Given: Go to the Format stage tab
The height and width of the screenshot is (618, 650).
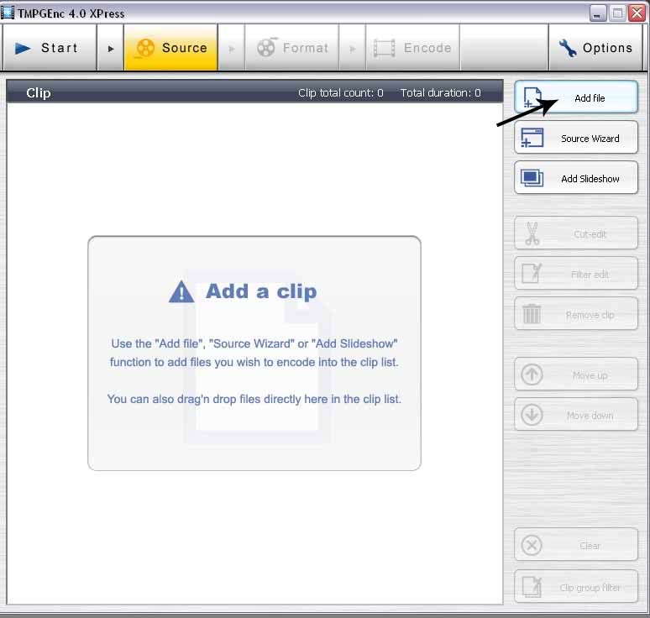Looking at the screenshot, I should coord(292,48).
